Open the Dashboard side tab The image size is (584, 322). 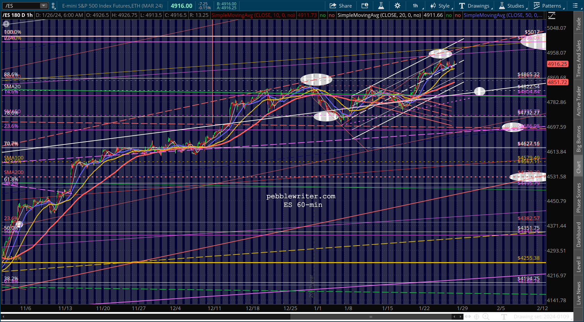click(579, 235)
